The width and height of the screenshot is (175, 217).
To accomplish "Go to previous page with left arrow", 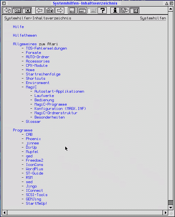I will point(40,10).
